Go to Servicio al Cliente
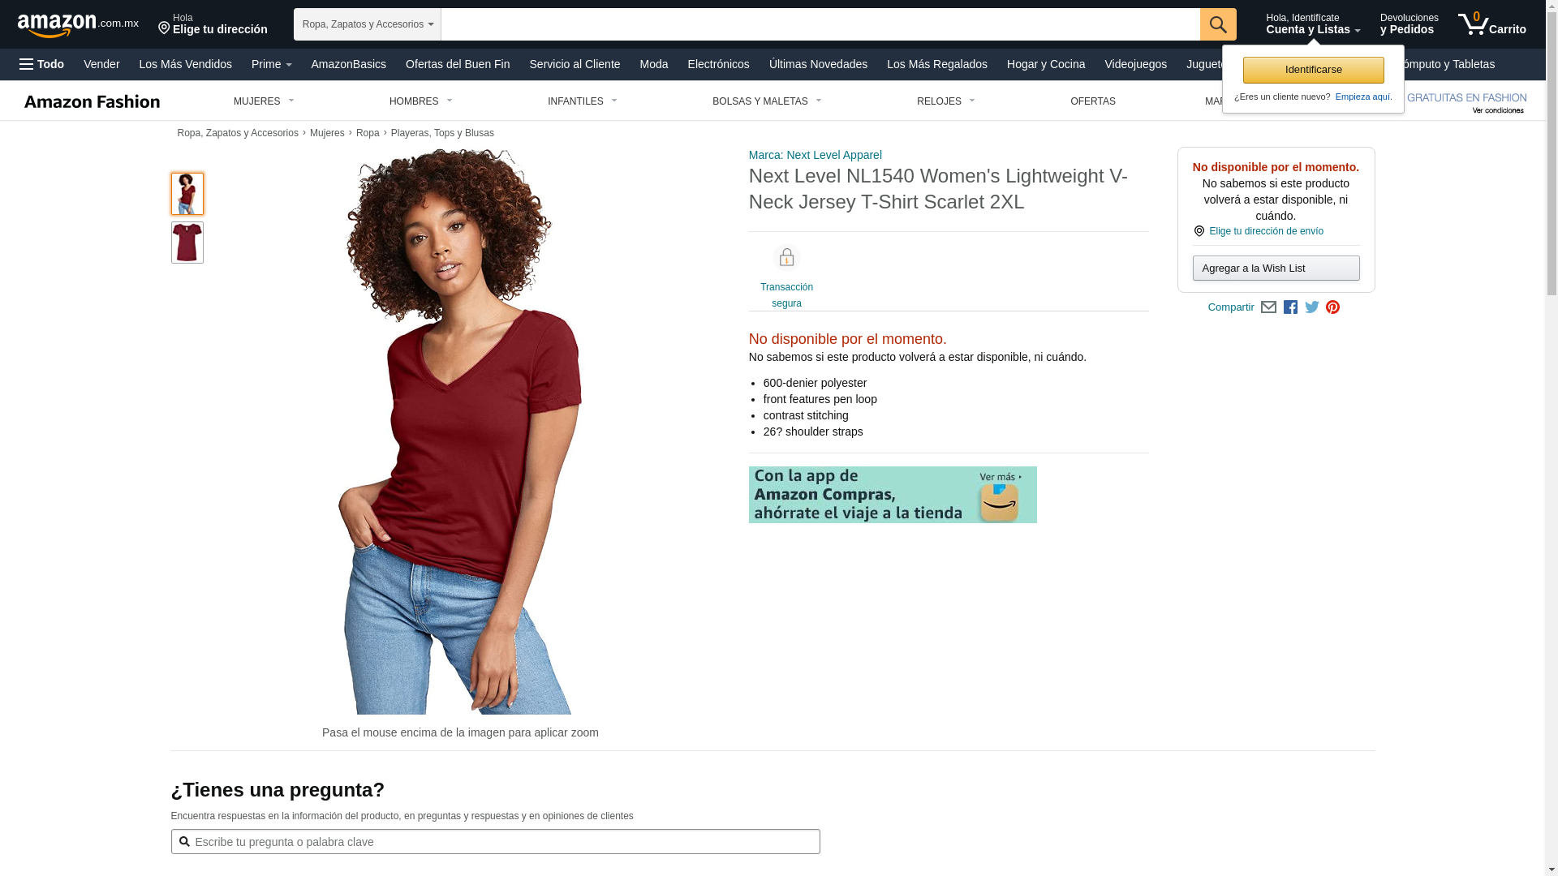Viewport: 1558px width, 876px height. coord(575,64)
